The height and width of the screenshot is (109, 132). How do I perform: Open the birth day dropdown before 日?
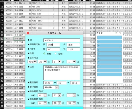tap(74, 62)
